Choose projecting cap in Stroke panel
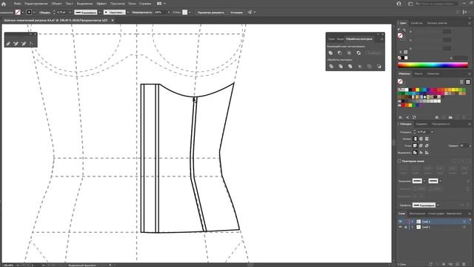Screen dimensions: 474x267 (x=427, y=139)
